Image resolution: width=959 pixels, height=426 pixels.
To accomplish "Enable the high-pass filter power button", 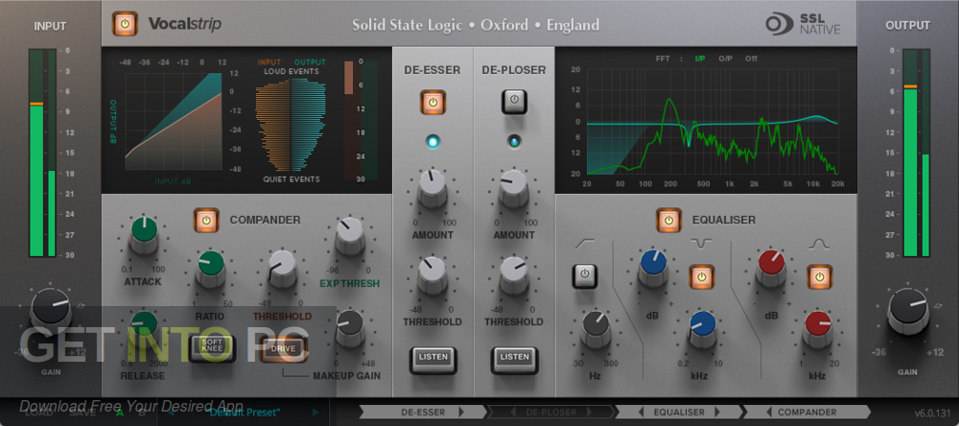I will pyautogui.click(x=585, y=276).
